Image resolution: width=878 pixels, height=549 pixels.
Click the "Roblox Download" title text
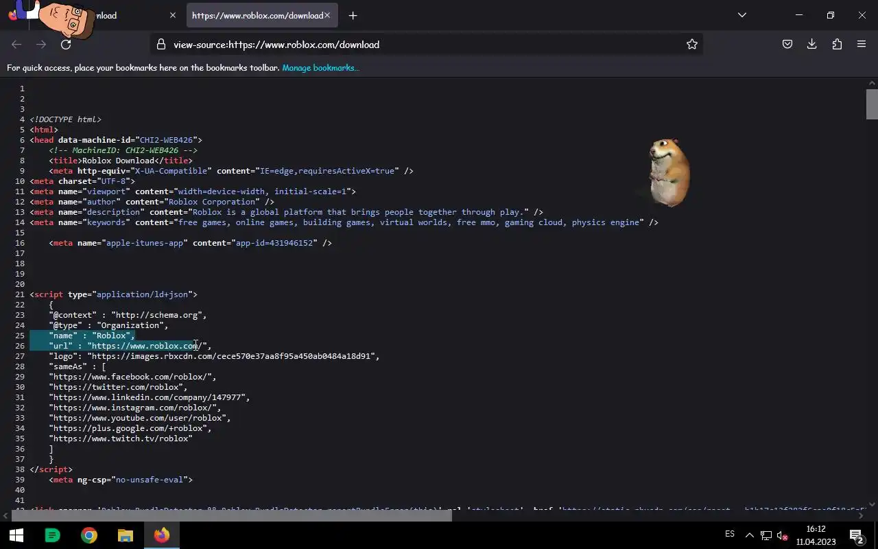[x=119, y=161]
